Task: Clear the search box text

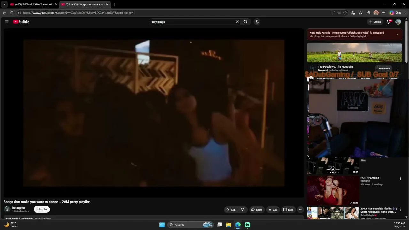Action: pyautogui.click(x=237, y=22)
